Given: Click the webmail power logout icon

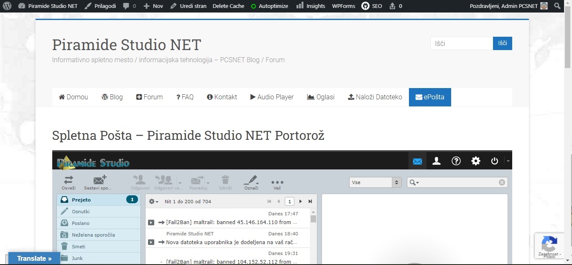Looking at the screenshot, I should coord(495,161).
